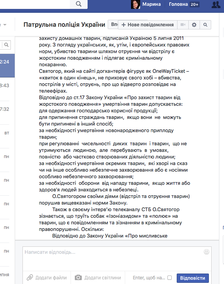Open conversation settings gear menu
This screenshot has height=284, width=224.
(194, 25)
